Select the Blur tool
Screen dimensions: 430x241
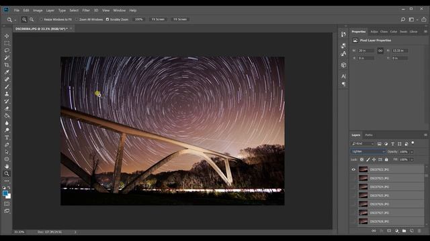pyautogui.click(x=7, y=123)
